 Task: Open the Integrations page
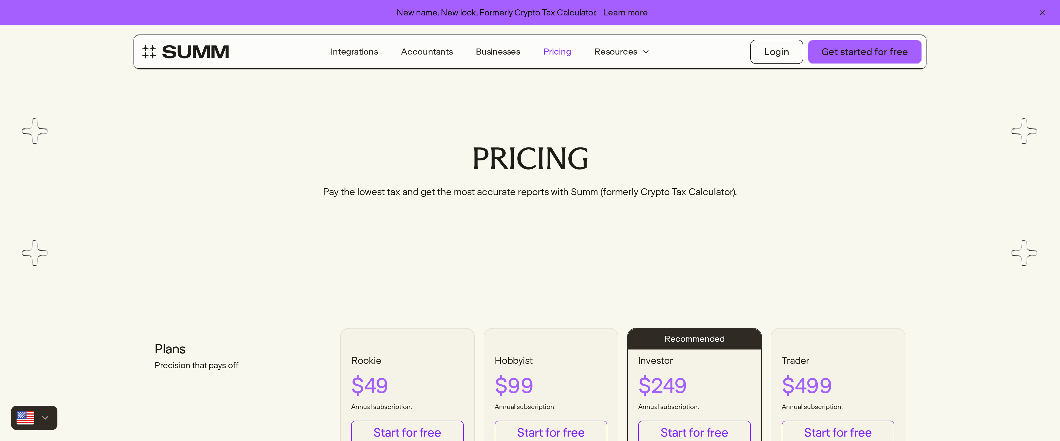[354, 52]
